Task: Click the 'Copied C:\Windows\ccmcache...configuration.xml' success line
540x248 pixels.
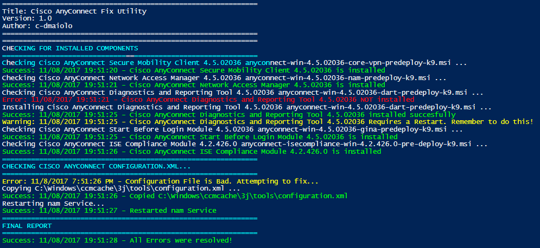Action: (x=175, y=196)
